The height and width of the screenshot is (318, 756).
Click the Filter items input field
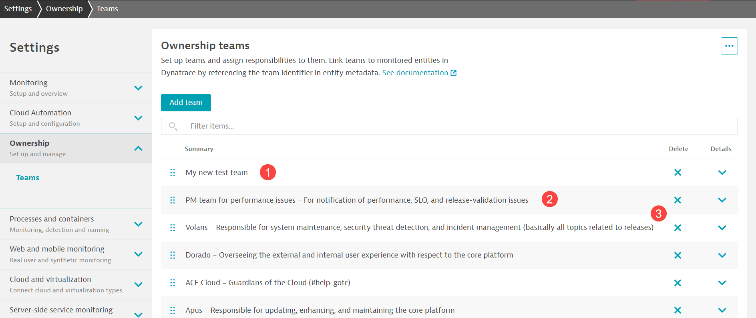[456, 127]
